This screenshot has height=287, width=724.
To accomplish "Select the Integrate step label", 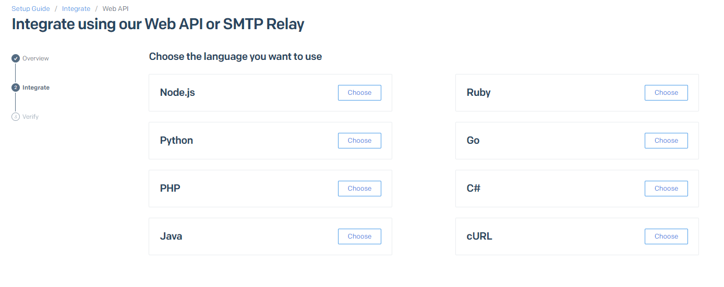I will pos(36,88).
